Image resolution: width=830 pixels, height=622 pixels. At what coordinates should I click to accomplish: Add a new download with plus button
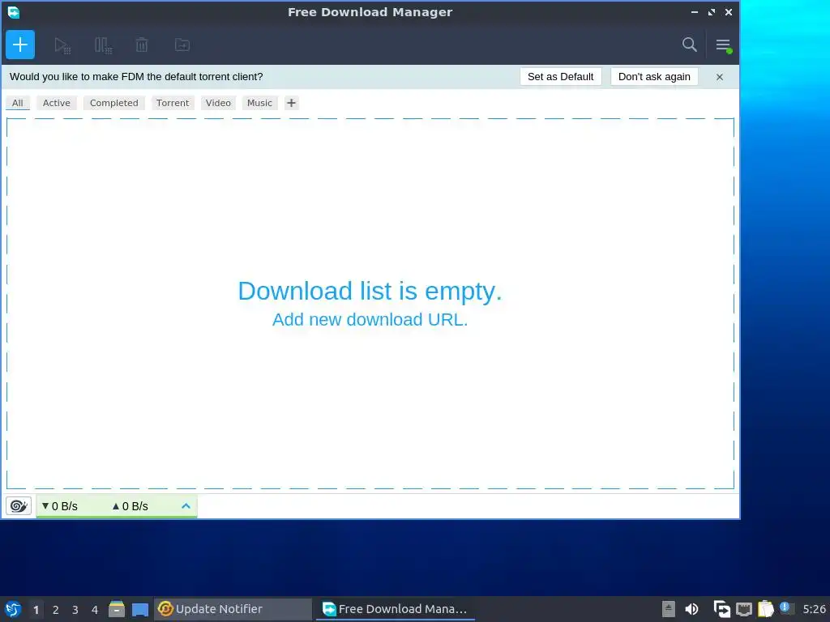20,45
